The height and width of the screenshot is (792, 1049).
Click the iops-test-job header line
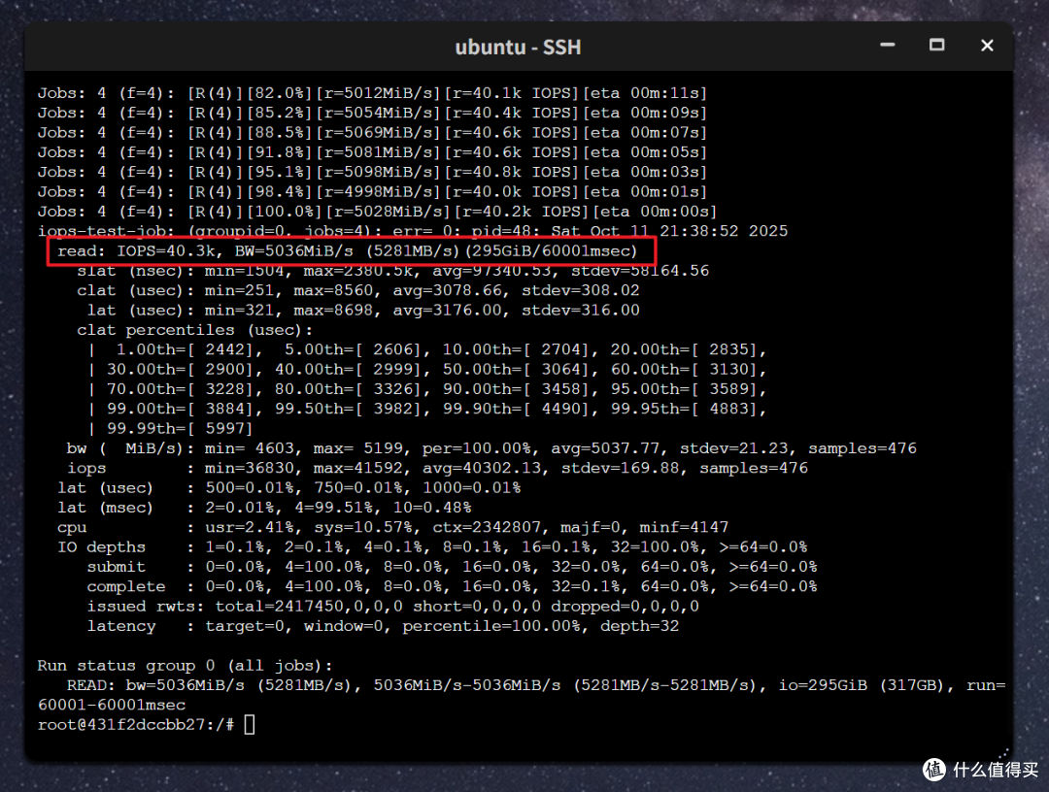(x=413, y=231)
